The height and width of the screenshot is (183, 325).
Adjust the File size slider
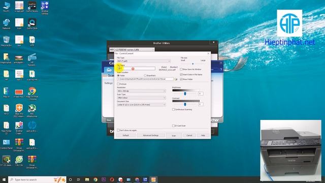coord(193,64)
